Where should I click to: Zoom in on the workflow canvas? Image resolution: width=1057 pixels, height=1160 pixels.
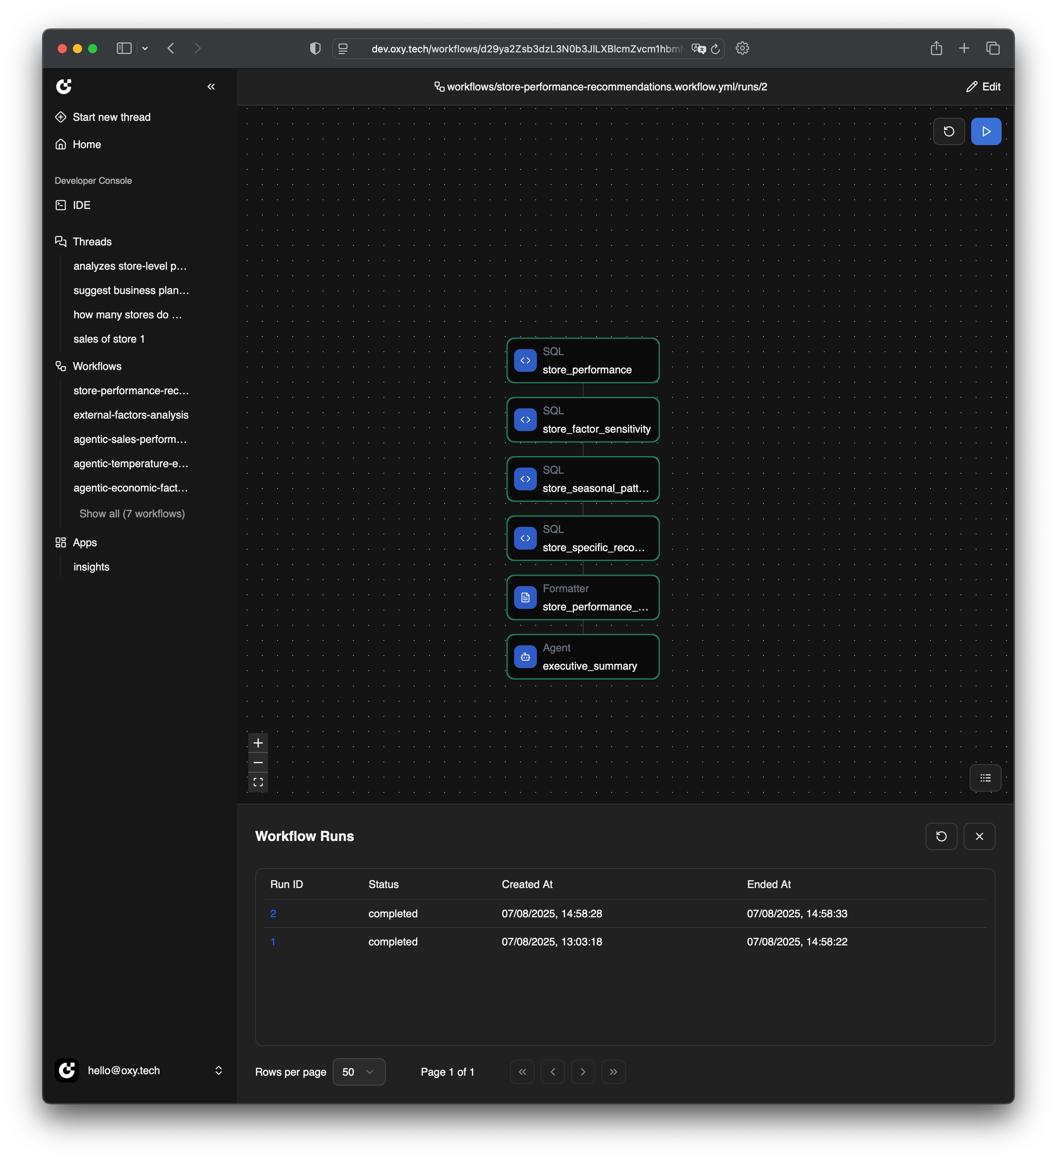point(258,743)
